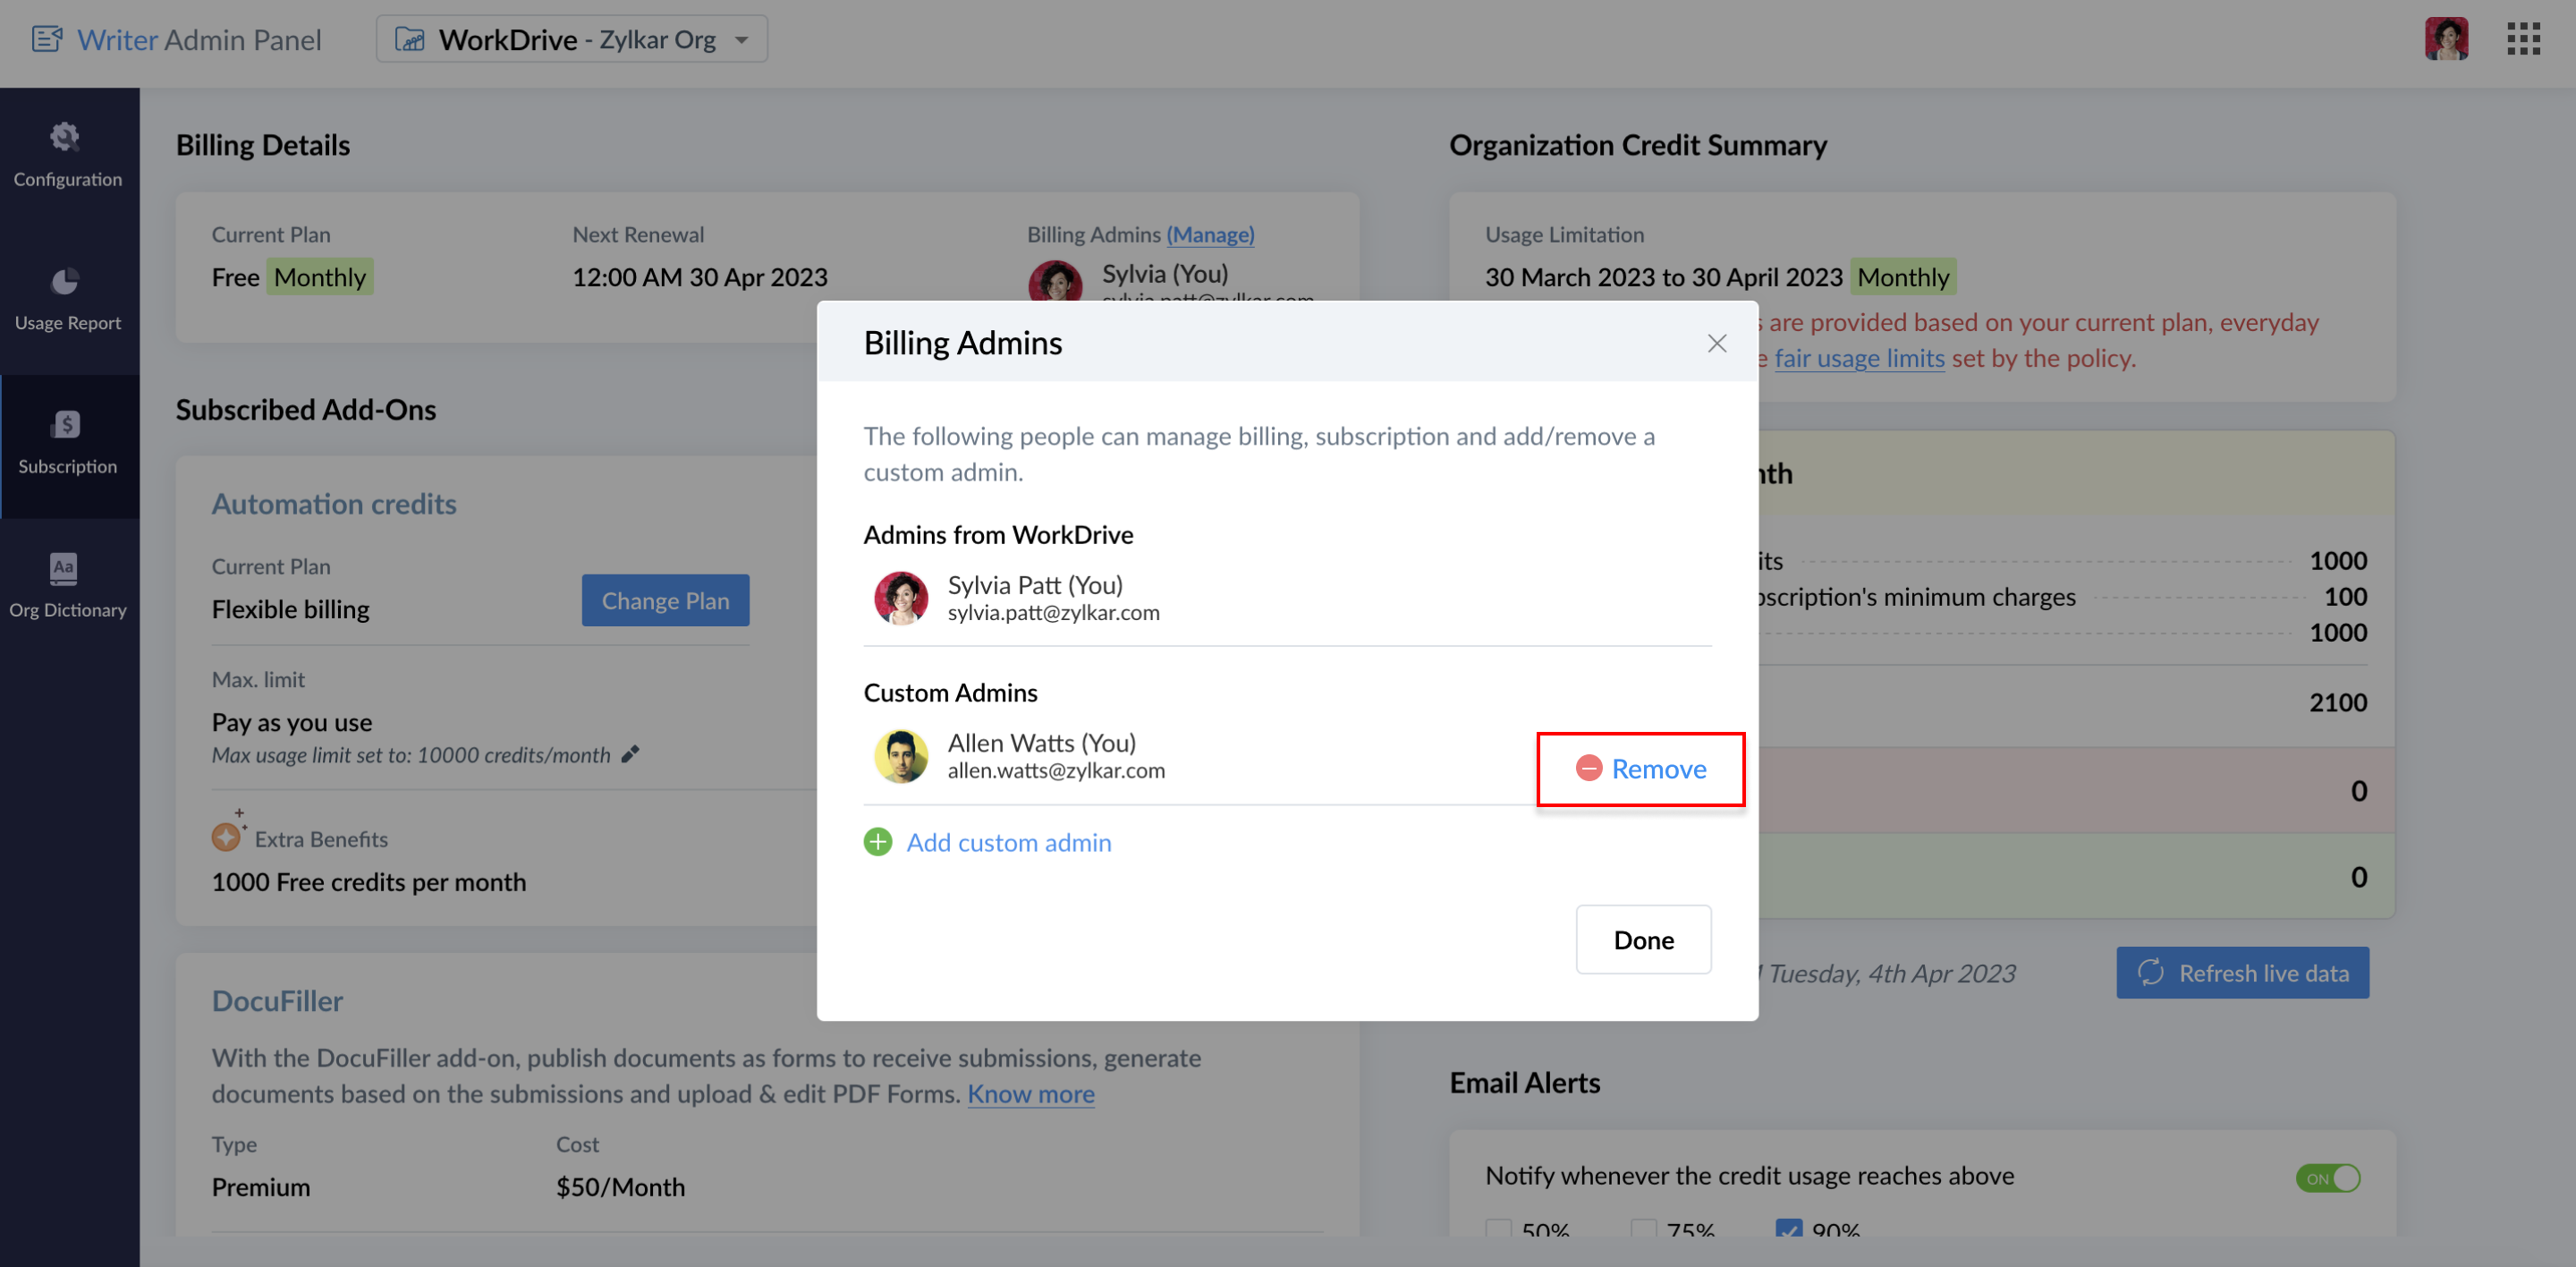Open the DocuFiller Know more link
2576x1267 pixels.
tap(1030, 1094)
